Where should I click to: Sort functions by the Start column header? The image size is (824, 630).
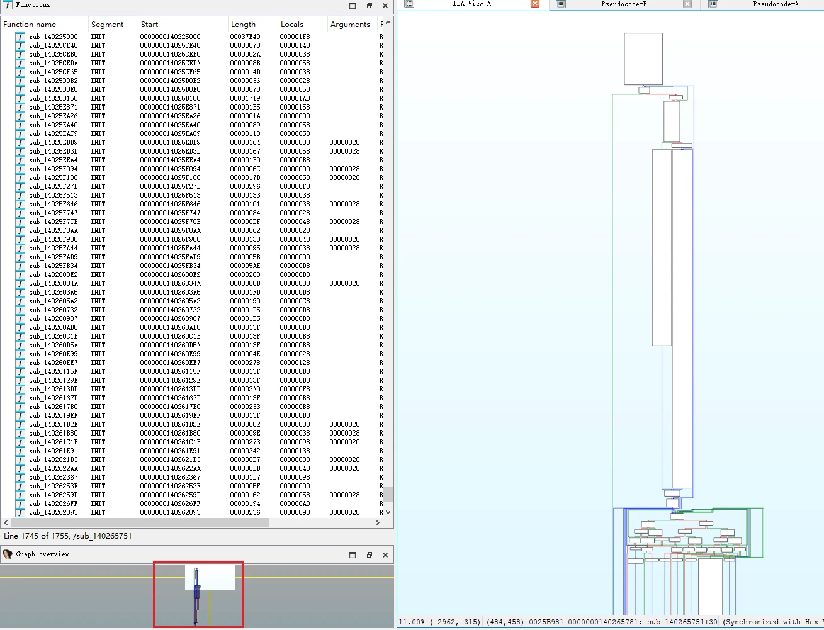click(150, 25)
